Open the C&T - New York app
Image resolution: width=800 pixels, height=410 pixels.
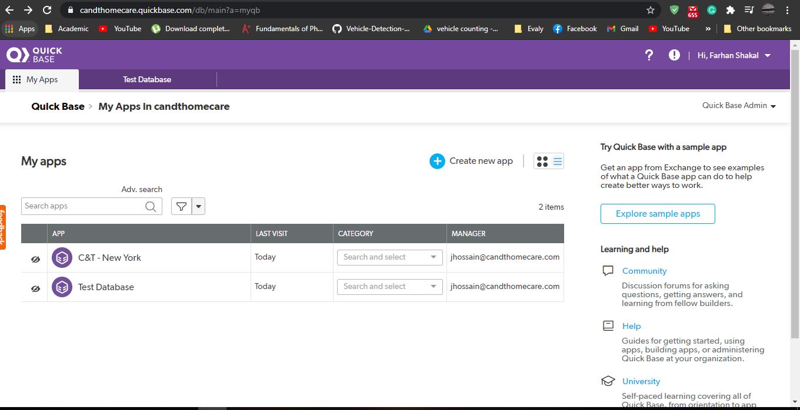[109, 257]
